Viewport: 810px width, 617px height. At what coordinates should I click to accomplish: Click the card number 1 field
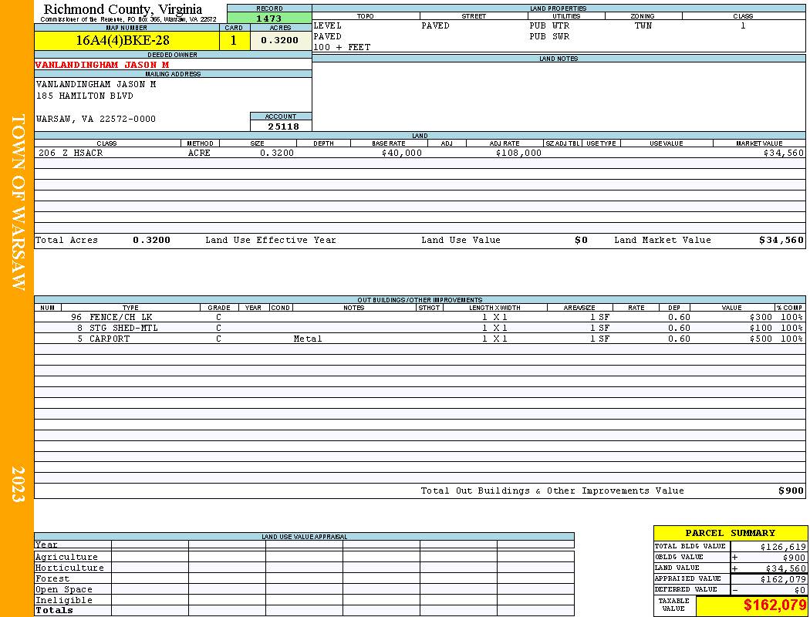[234, 40]
